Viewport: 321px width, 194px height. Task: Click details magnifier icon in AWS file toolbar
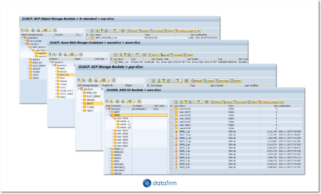click(176, 102)
